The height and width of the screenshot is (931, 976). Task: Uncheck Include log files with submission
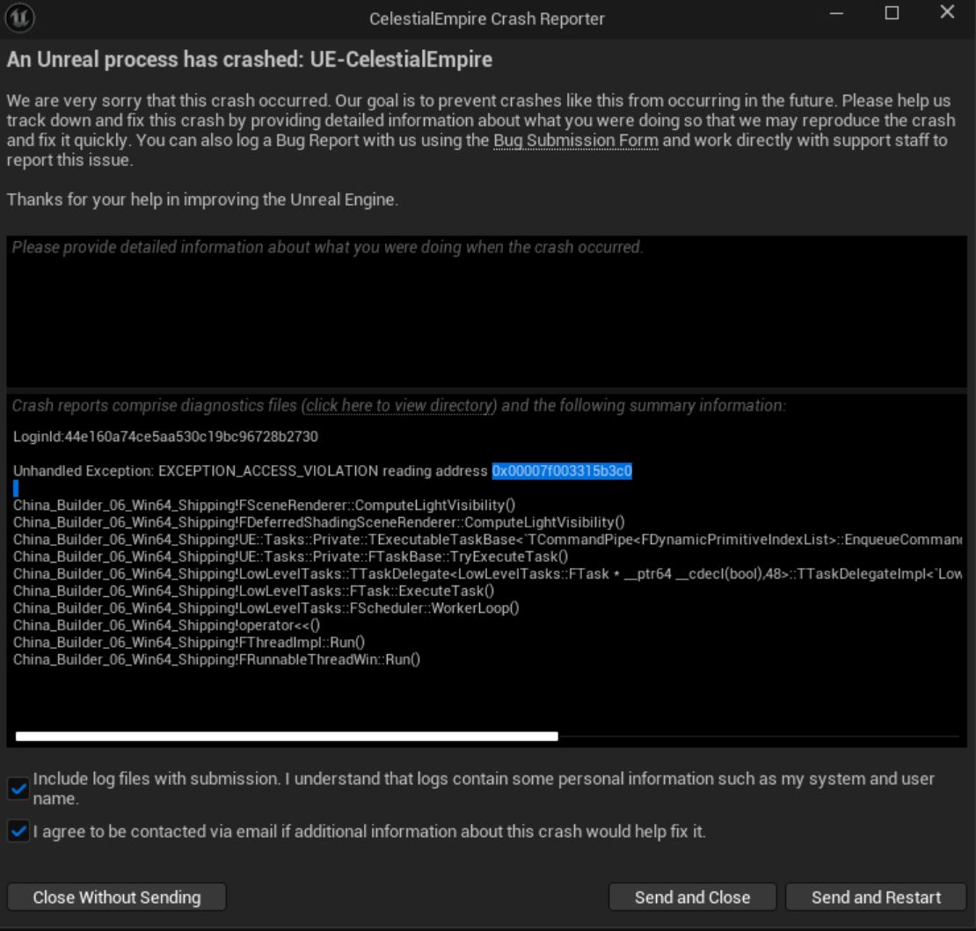point(18,789)
